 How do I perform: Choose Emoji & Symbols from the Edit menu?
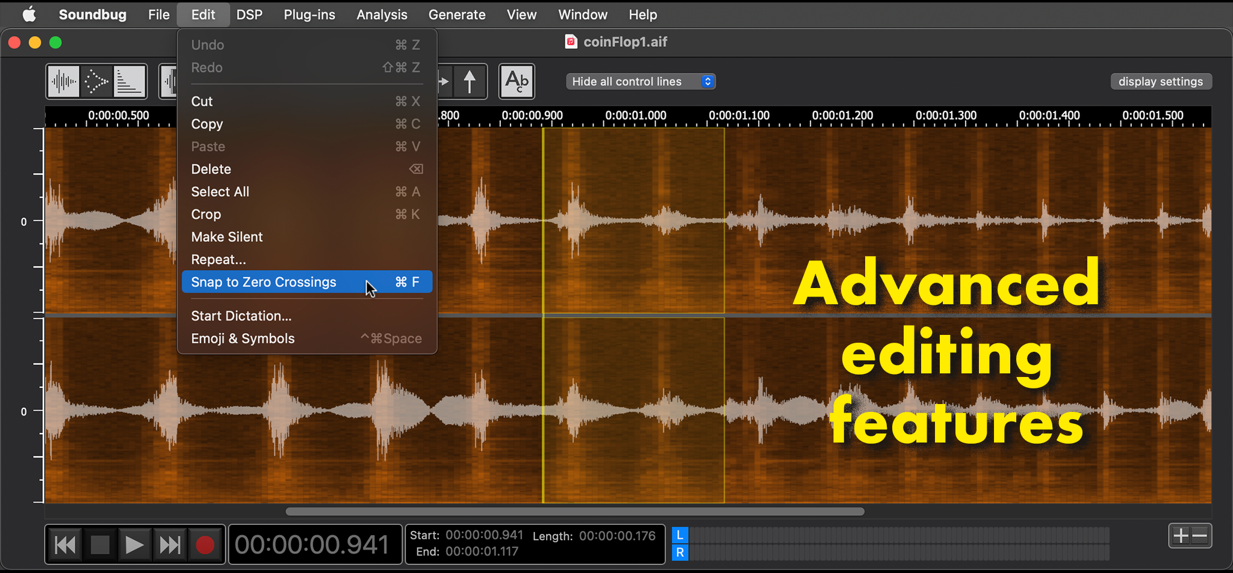pyautogui.click(x=307, y=339)
